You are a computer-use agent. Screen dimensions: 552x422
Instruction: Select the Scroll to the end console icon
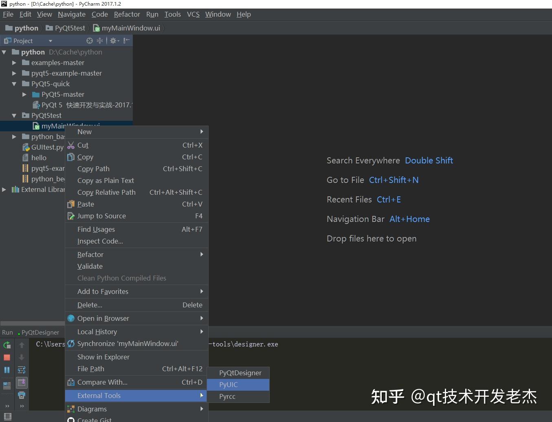coord(22,383)
